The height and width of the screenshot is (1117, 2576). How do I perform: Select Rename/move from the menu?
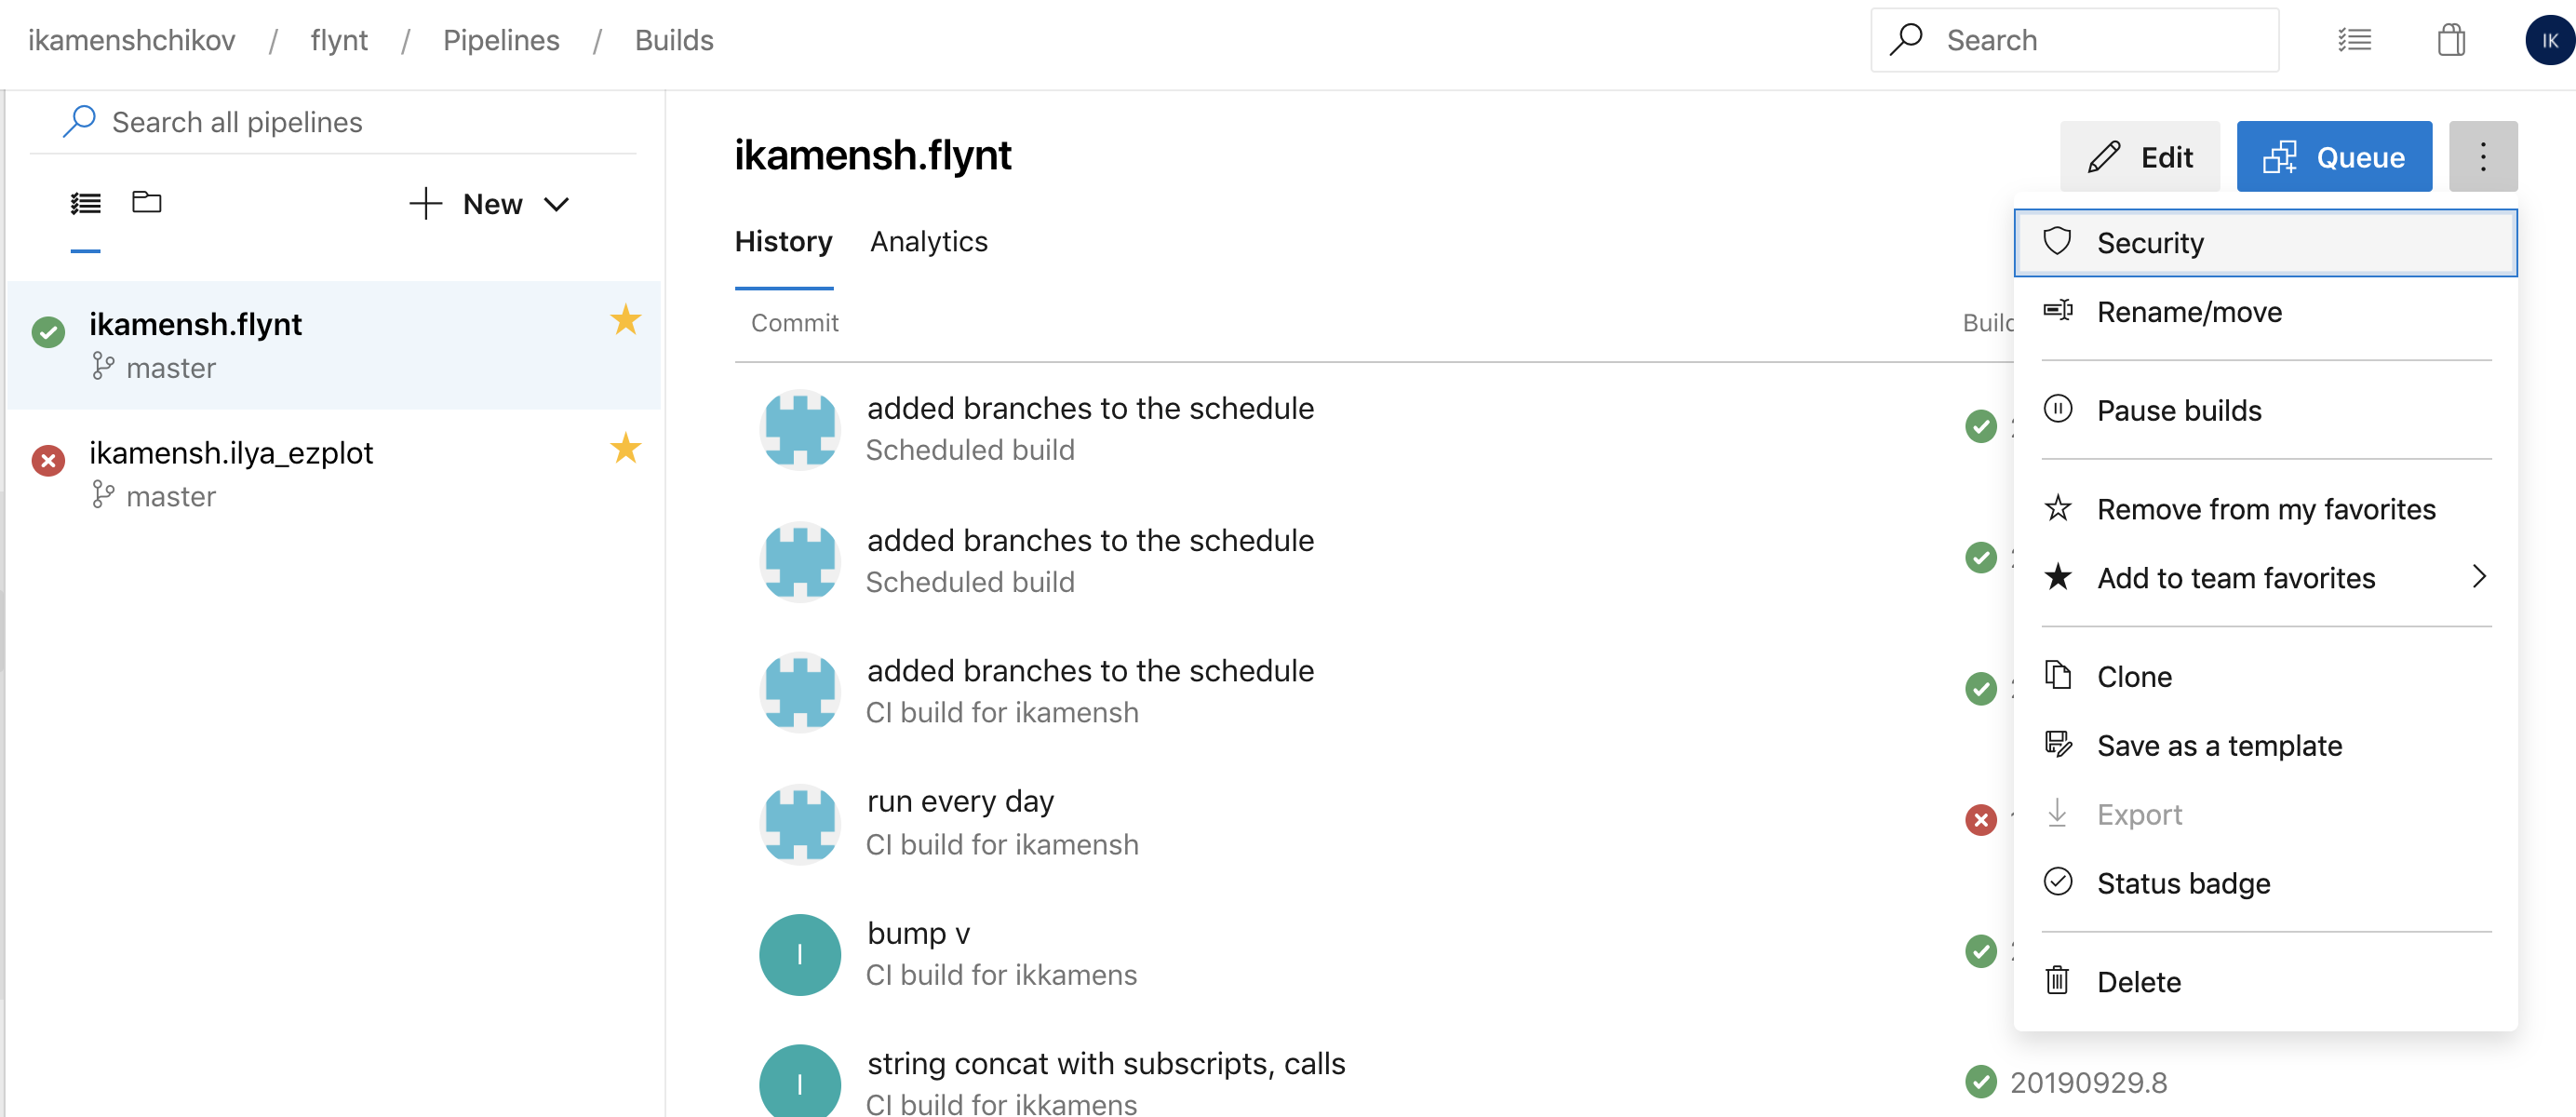(2191, 311)
